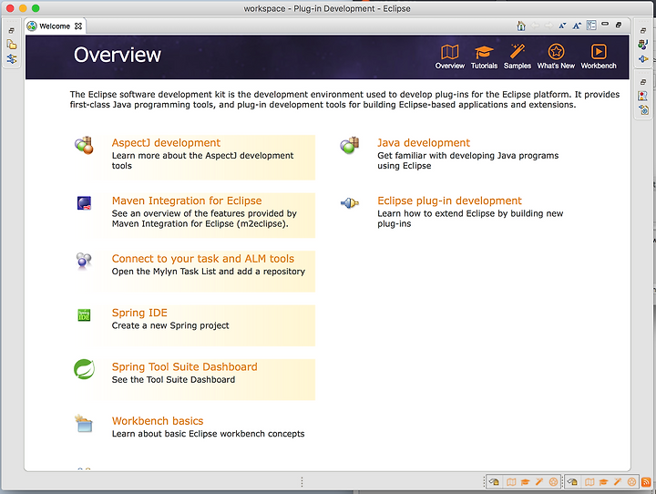Click the Workbench basics icon

tap(84, 423)
